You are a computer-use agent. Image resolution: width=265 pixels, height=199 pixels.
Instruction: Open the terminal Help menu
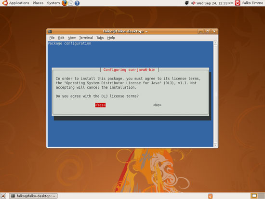click(111, 38)
